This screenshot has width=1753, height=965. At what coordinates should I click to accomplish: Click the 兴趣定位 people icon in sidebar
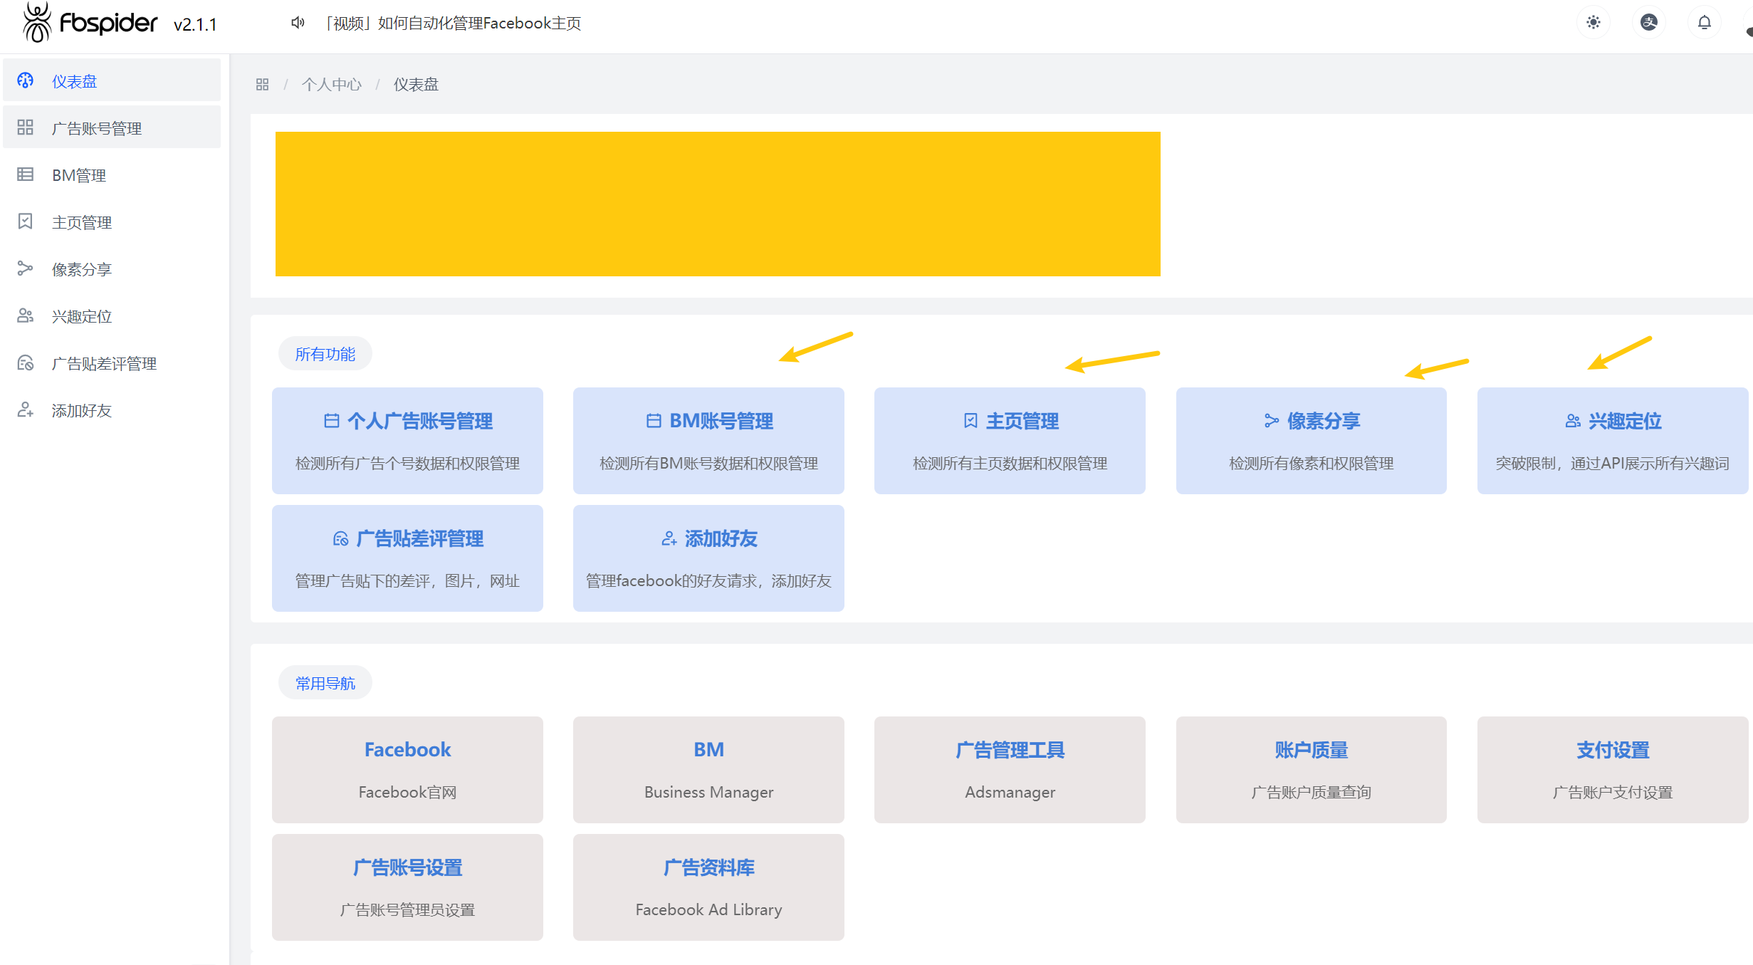coord(26,315)
